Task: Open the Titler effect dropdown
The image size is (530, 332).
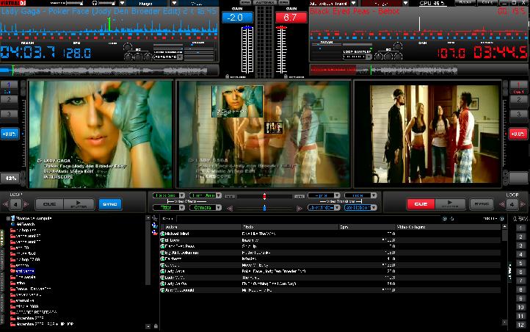Action: tap(169, 208)
